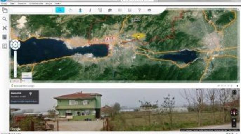241x134 pixels.
Task: Click the Street View zoom in/out control
Action: coord(234,123)
